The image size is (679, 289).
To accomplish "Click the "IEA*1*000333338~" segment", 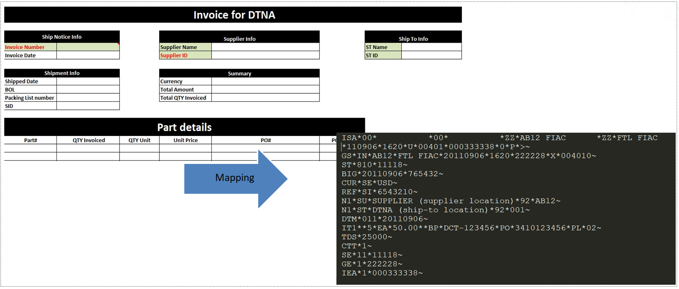I will (x=382, y=273).
